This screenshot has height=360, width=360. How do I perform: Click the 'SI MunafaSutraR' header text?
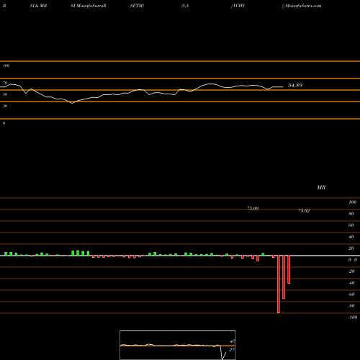click(89, 6)
